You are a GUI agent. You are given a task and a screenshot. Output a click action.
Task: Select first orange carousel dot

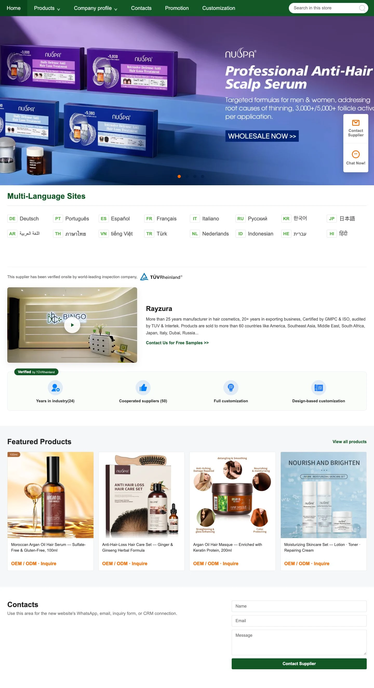point(179,176)
